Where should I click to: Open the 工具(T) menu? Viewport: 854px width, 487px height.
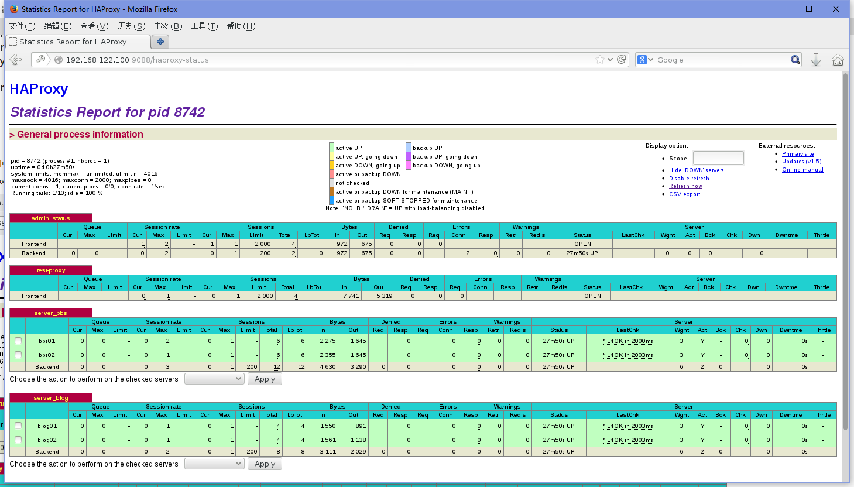tap(204, 26)
